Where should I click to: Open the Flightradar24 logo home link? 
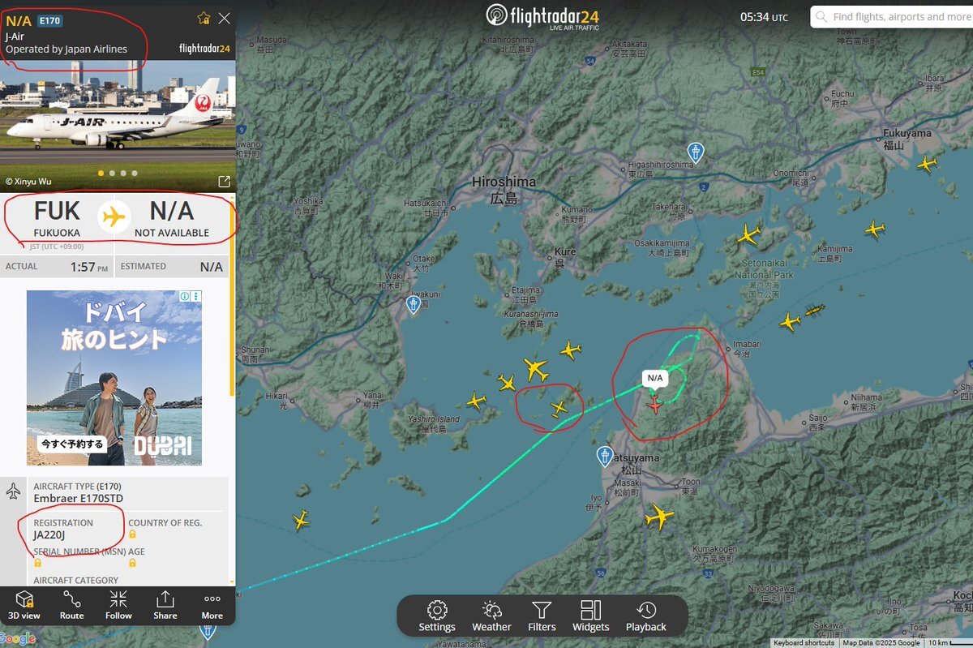(542, 16)
